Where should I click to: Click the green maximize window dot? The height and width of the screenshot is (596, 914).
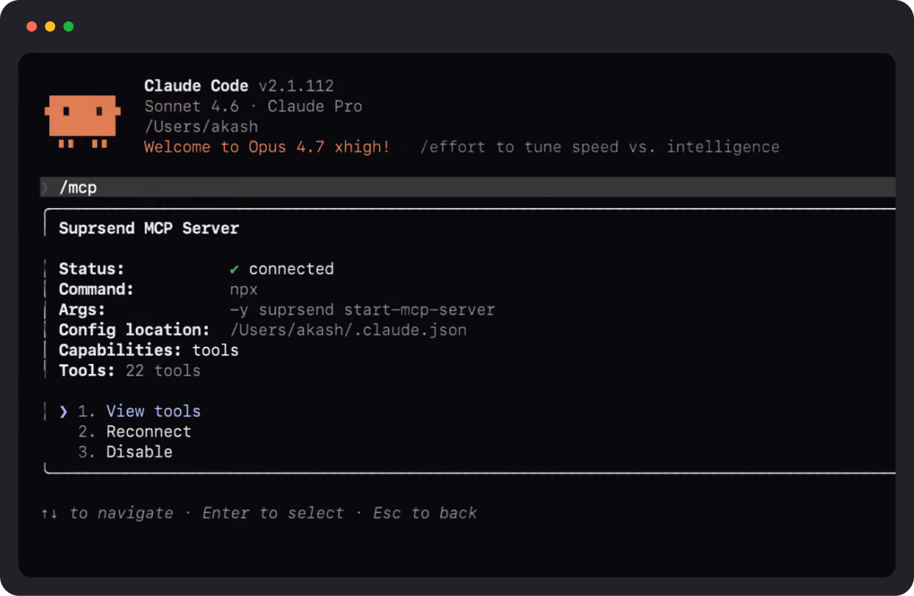point(68,26)
